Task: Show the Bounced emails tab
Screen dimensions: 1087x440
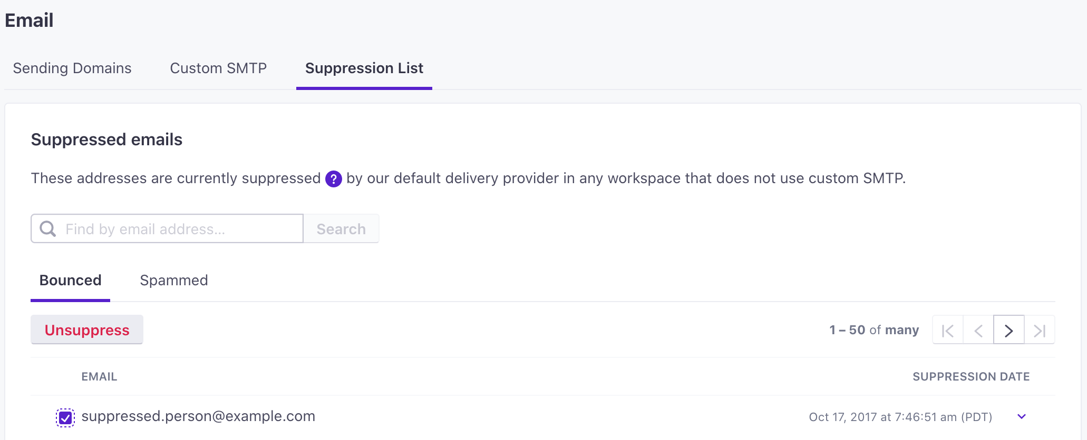Action: pos(71,280)
